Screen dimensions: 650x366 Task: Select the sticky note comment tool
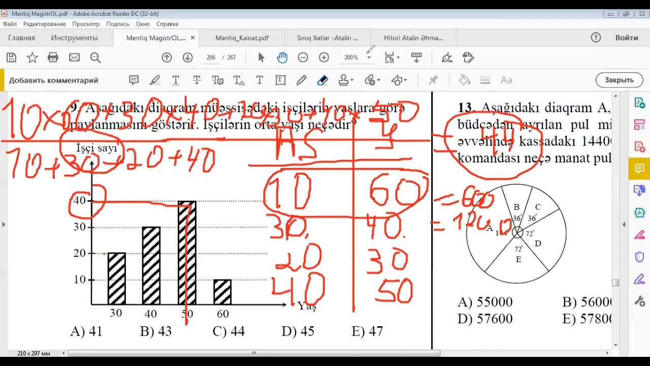(x=134, y=80)
